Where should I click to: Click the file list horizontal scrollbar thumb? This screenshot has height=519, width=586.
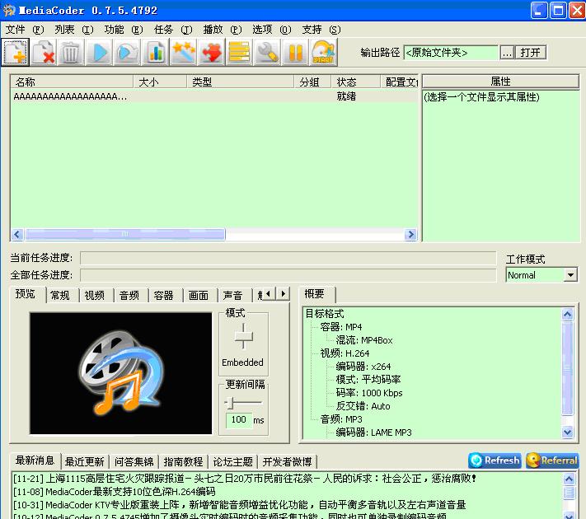click(124, 234)
